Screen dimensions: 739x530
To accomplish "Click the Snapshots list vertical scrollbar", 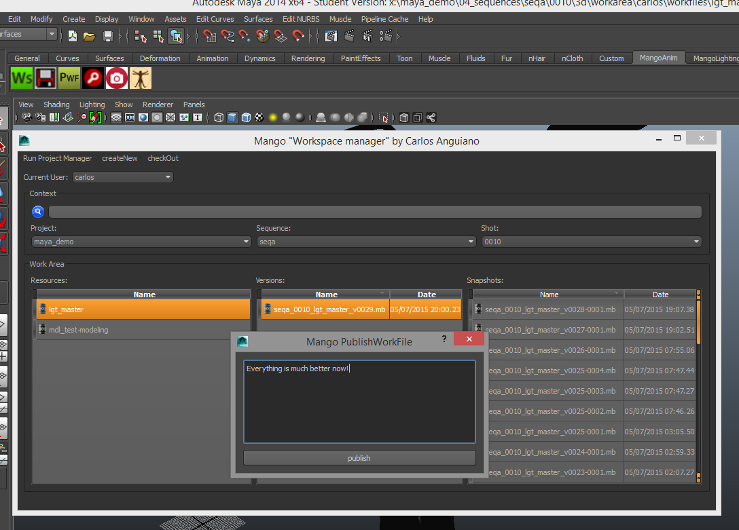I will pyautogui.click(x=698, y=386).
